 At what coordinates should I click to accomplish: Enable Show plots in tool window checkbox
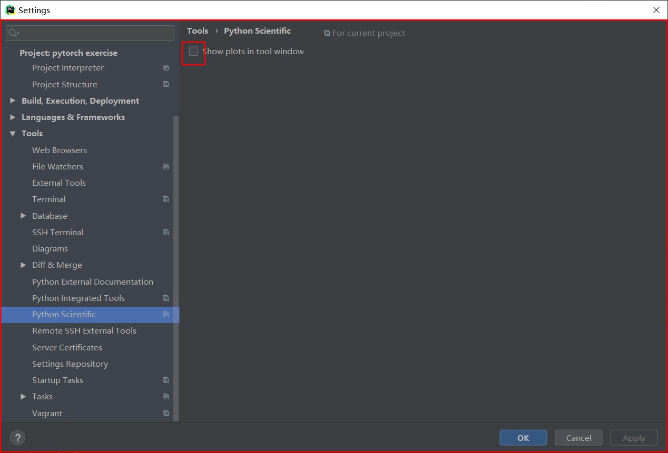pos(193,52)
